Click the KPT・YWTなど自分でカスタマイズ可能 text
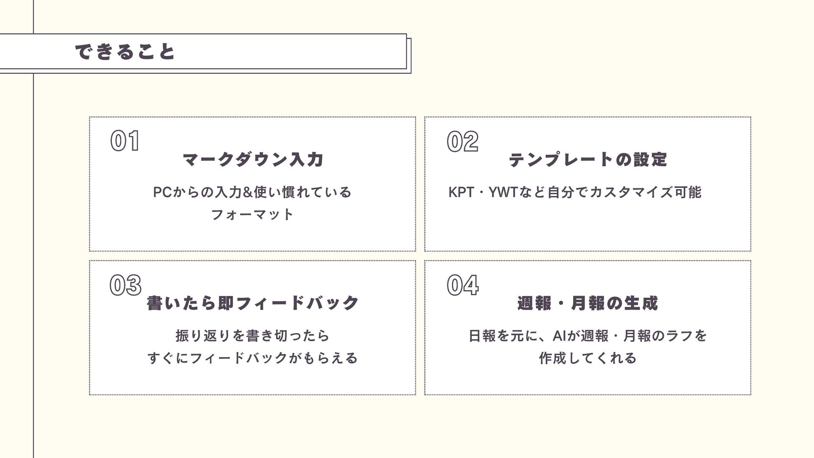 click(x=575, y=192)
